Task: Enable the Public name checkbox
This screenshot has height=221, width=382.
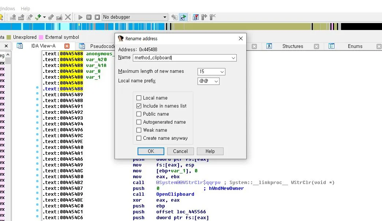Action: click(x=139, y=114)
